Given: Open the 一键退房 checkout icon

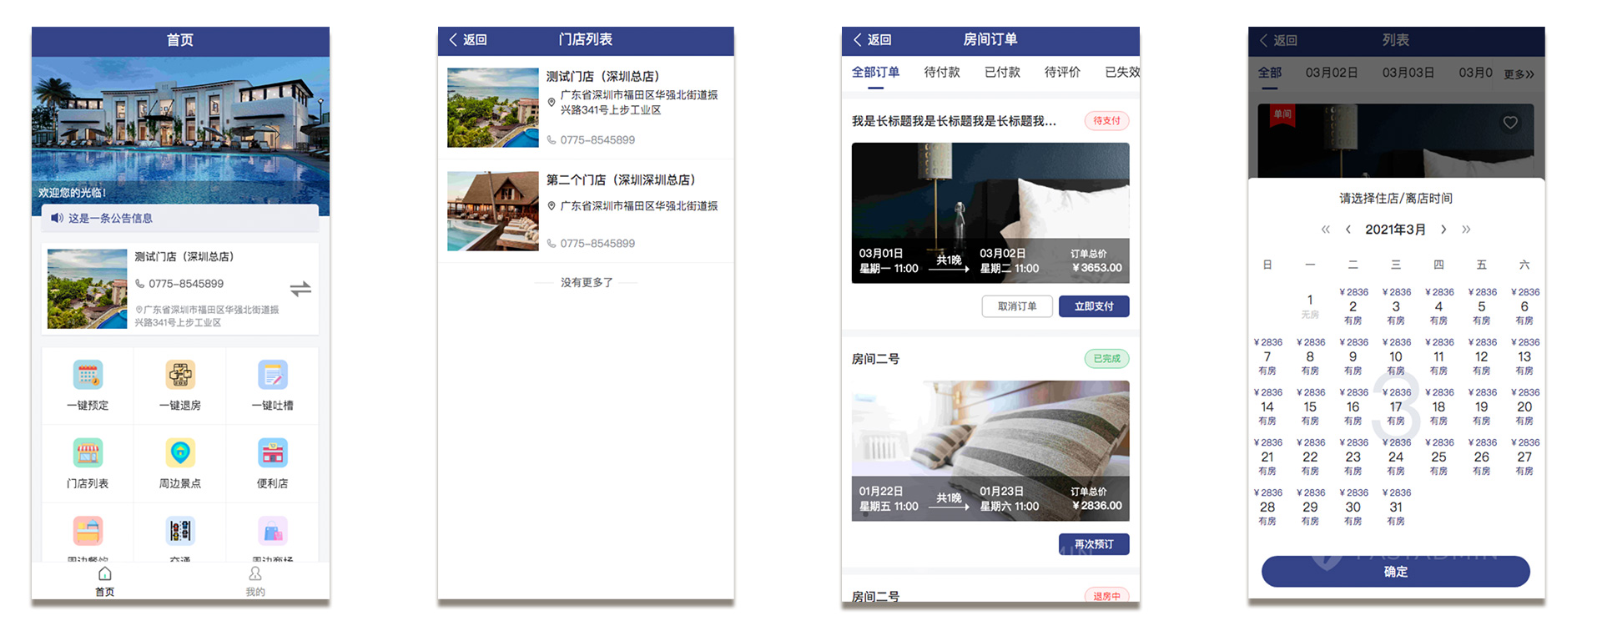Looking at the screenshot, I should tap(180, 375).
